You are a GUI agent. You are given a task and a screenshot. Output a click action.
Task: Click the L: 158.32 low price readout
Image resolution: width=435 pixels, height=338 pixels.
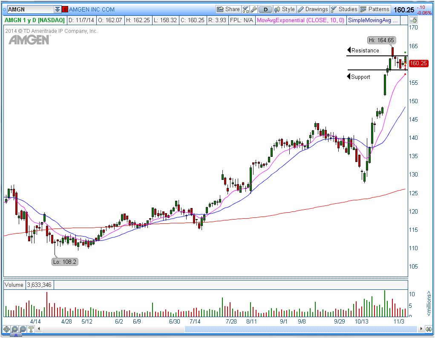(x=165, y=20)
